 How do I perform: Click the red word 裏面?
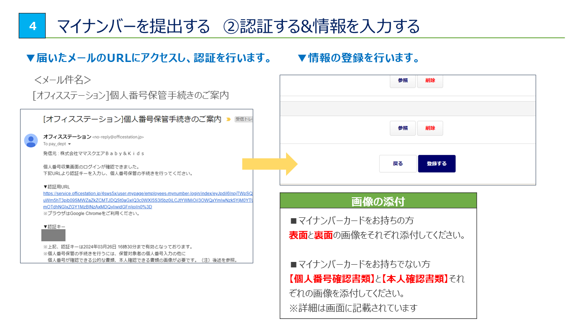(323, 236)
